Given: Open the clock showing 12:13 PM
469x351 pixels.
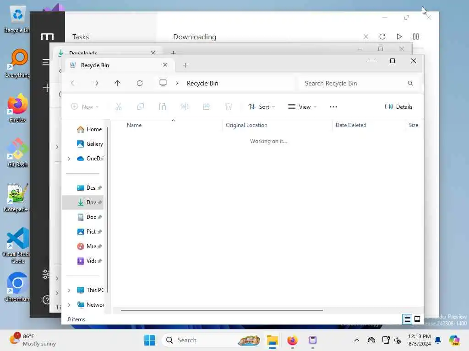Looking at the screenshot, I should (x=420, y=340).
